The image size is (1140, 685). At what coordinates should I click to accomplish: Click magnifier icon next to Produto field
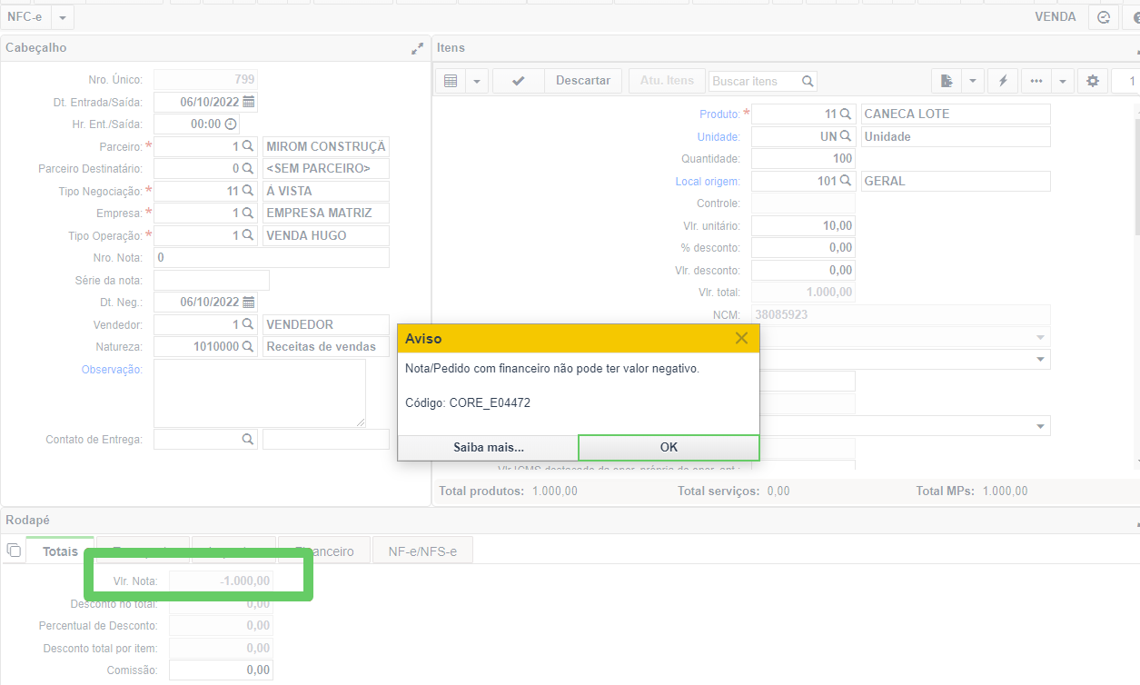(845, 114)
